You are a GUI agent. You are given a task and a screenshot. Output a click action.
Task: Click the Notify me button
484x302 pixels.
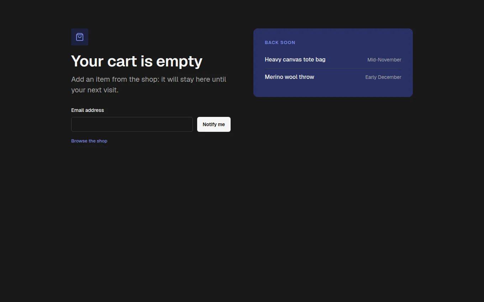[x=214, y=124]
